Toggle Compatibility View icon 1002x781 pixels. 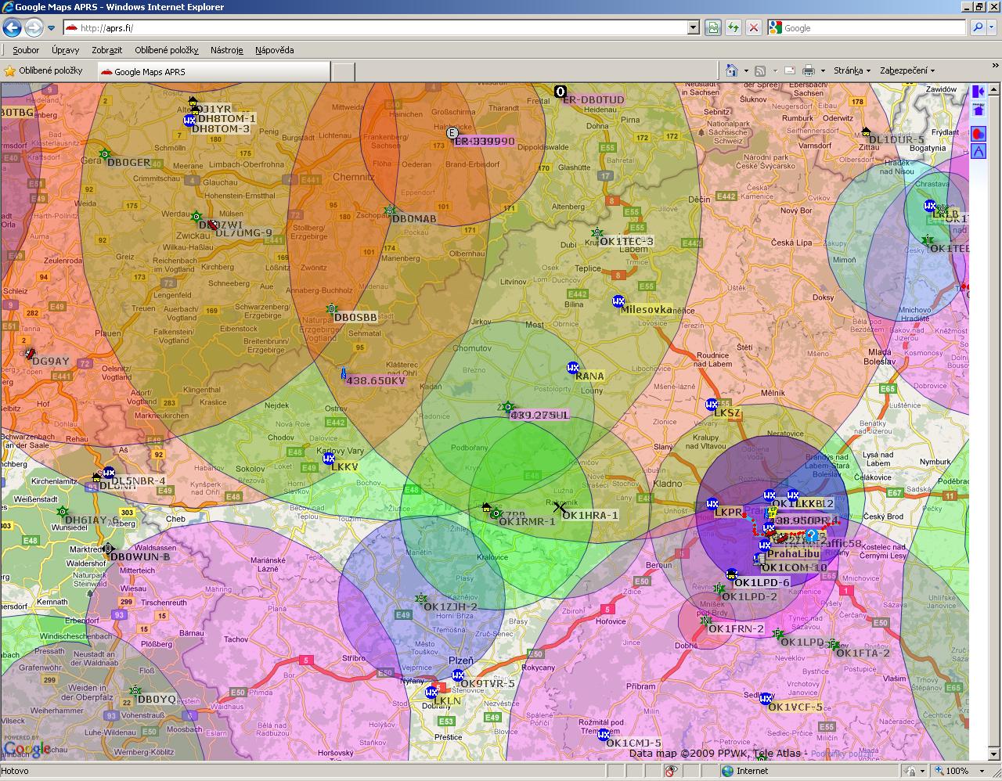(713, 28)
